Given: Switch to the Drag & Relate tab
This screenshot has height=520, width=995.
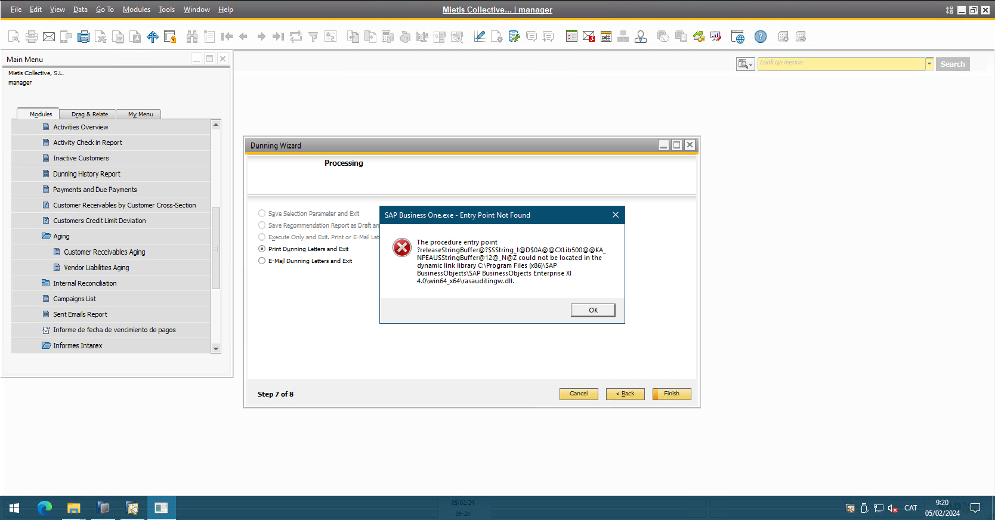Looking at the screenshot, I should point(90,114).
